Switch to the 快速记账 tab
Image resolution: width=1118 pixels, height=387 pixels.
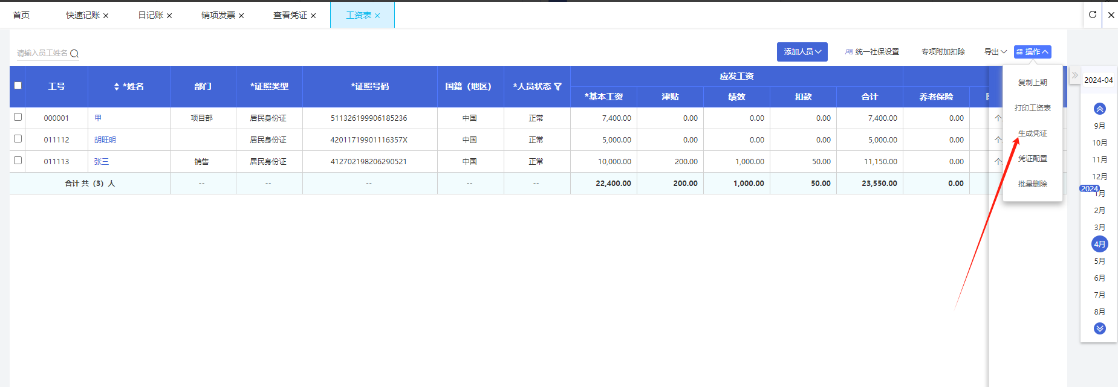pyautogui.click(x=83, y=15)
